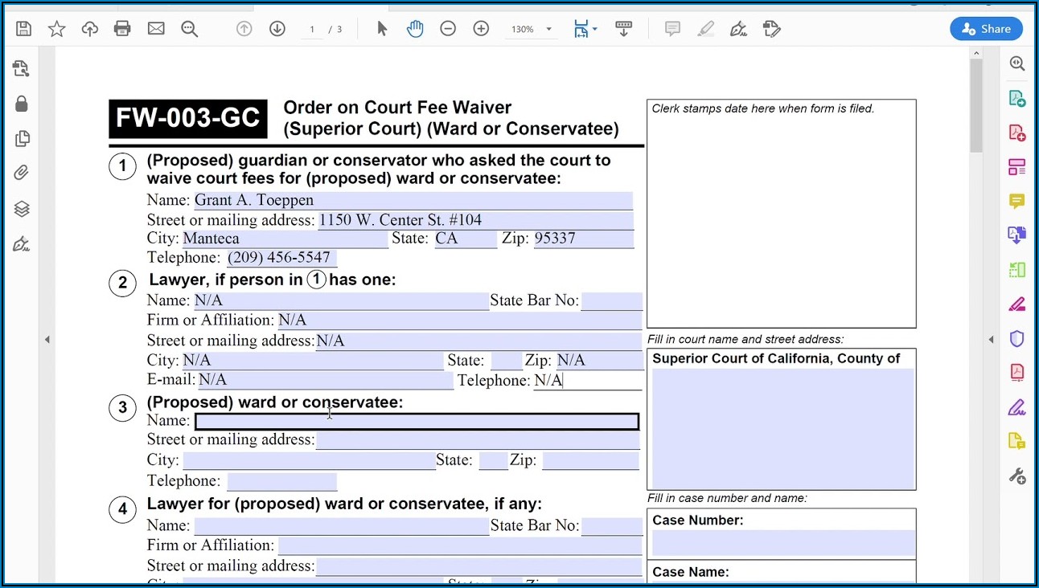Collapse the right tools pane arrow
The height and width of the screenshot is (588, 1039).
coord(991,340)
